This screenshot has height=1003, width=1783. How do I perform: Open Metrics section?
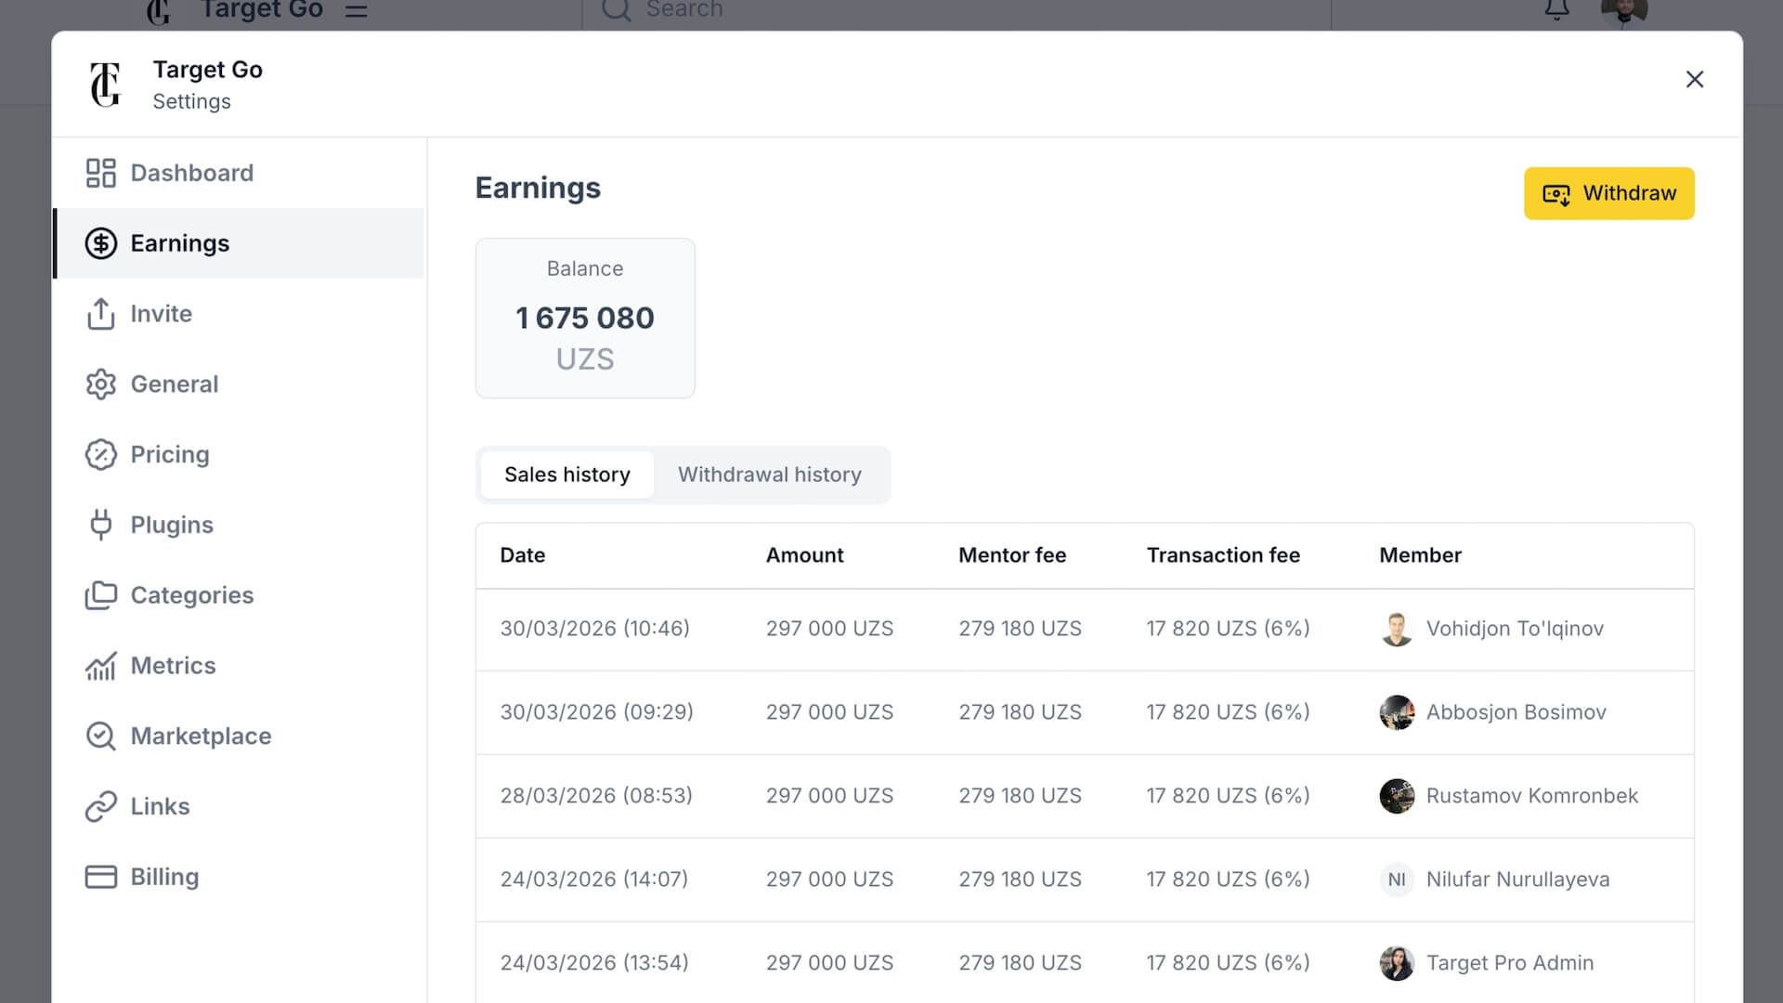pyautogui.click(x=240, y=666)
